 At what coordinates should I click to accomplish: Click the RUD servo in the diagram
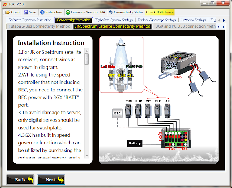pyautogui.click(x=138, y=110)
